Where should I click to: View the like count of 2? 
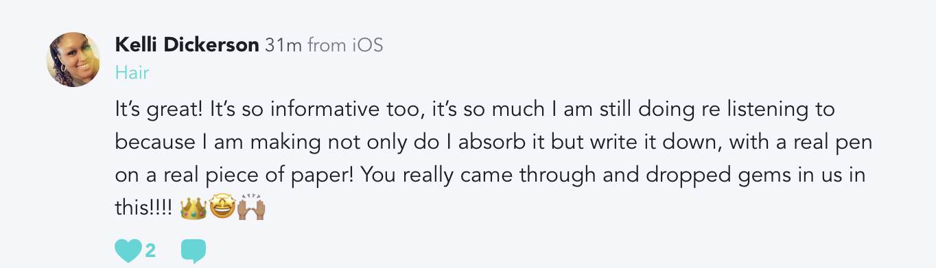pos(151,251)
